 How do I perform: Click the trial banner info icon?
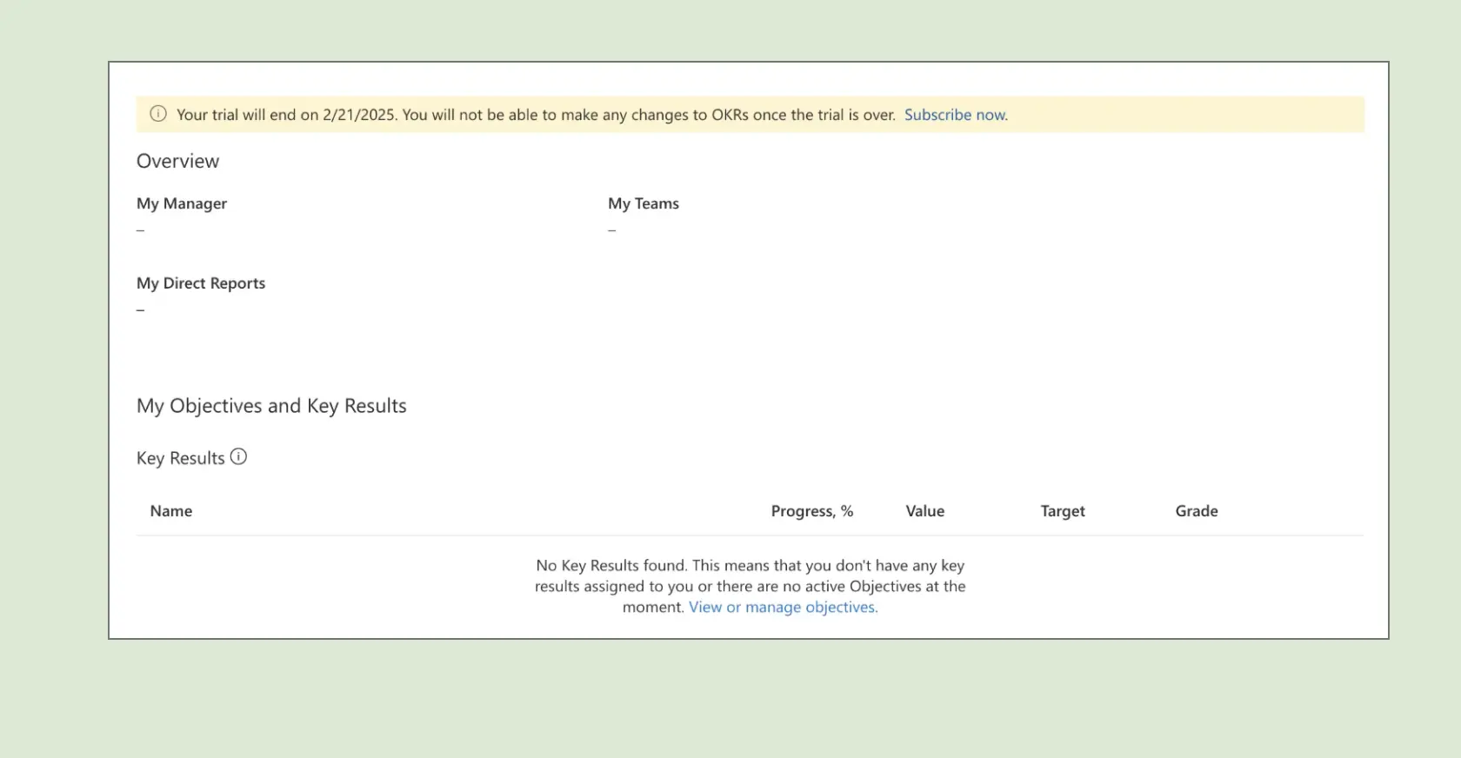pyautogui.click(x=158, y=114)
